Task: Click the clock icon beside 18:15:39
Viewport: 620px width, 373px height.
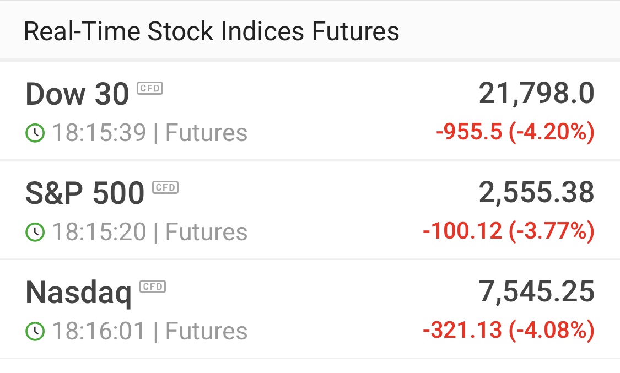Action: coord(35,133)
